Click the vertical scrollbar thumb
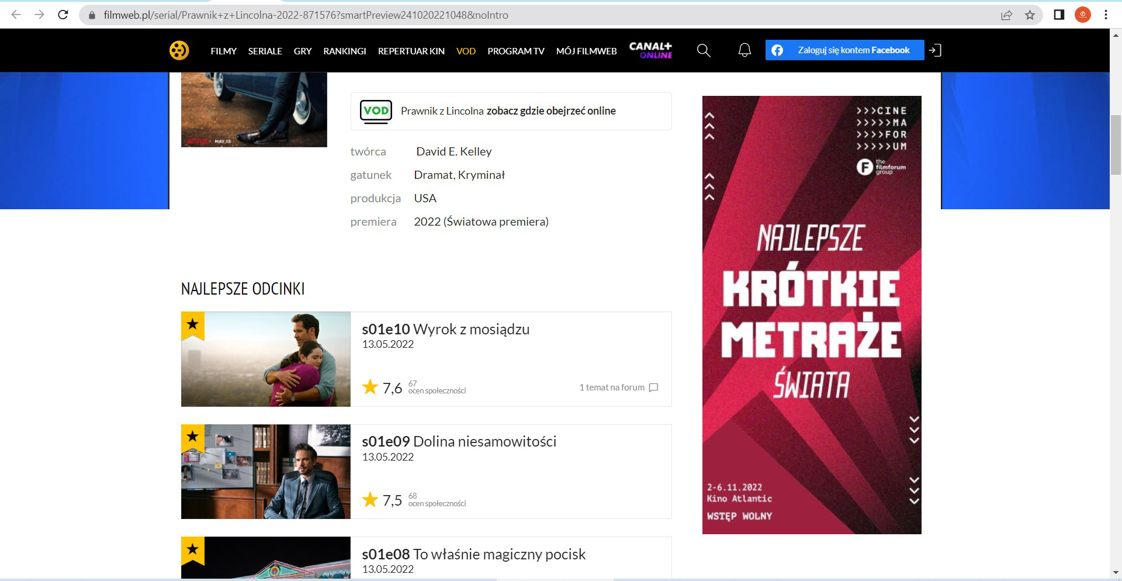Viewport: 1122px width, 581px height. point(1116,145)
